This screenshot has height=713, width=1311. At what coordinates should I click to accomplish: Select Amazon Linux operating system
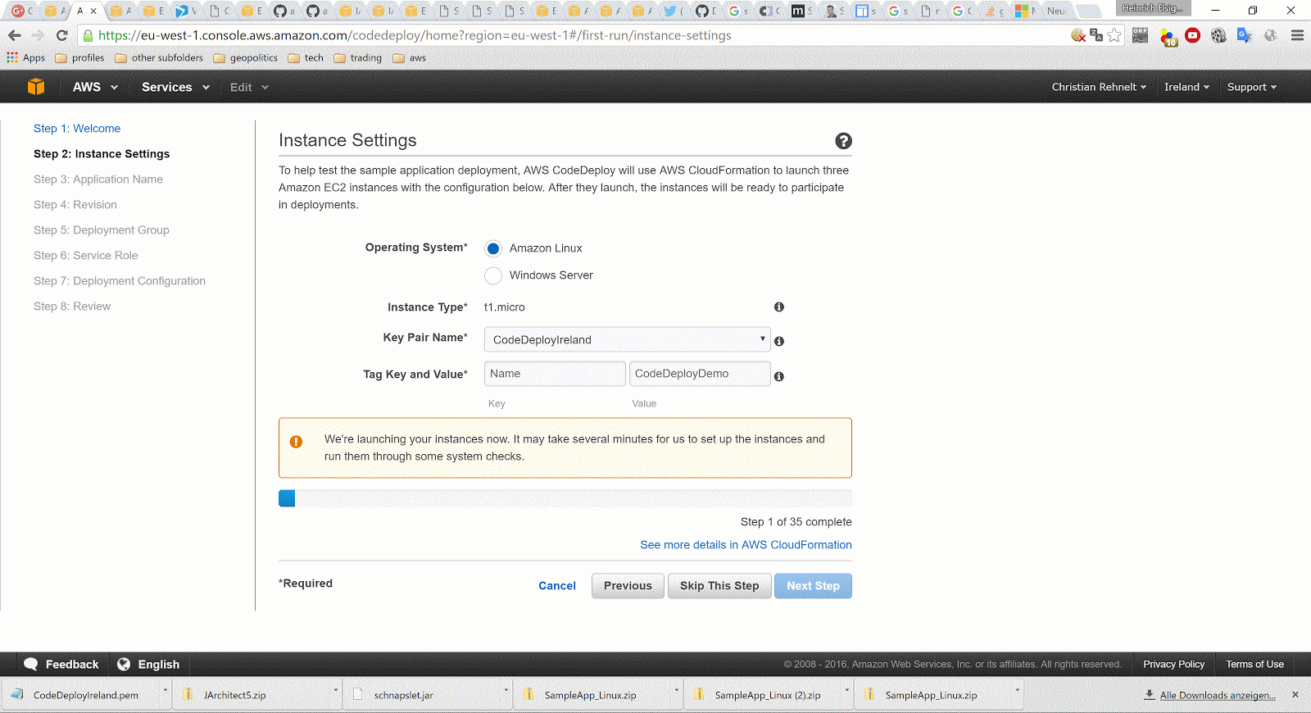coord(493,248)
